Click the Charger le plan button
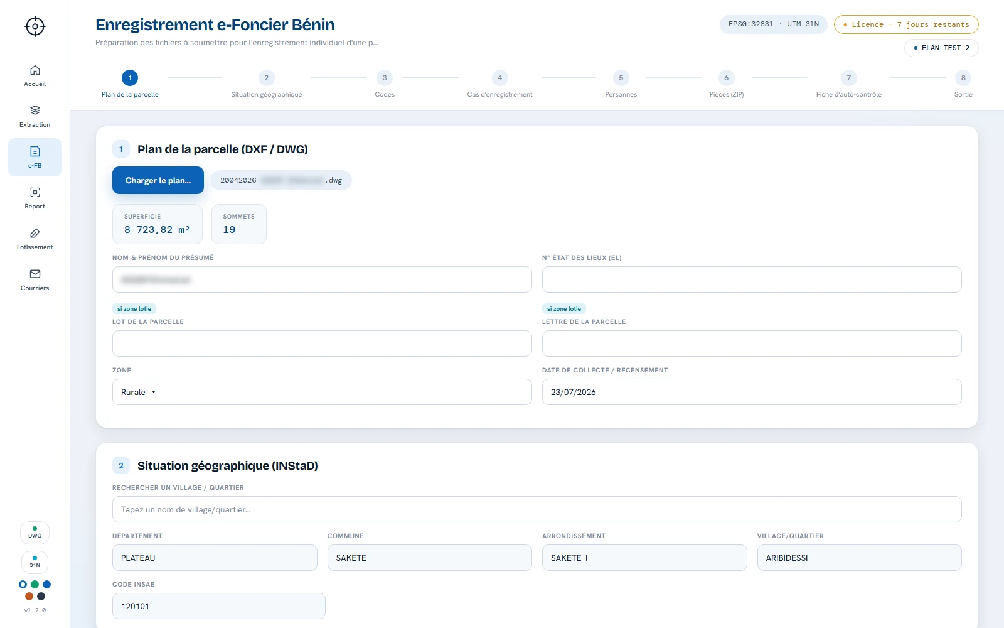The height and width of the screenshot is (628, 1004). pos(158,180)
